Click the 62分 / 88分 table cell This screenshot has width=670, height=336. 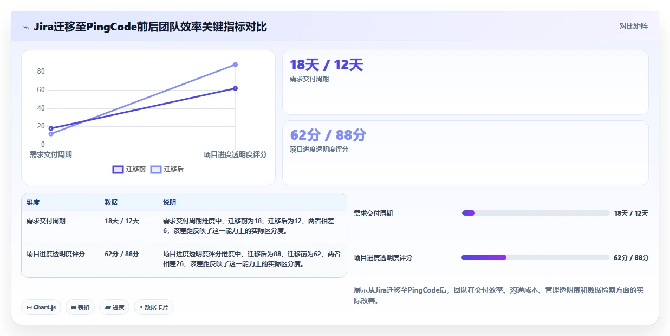[x=122, y=254]
